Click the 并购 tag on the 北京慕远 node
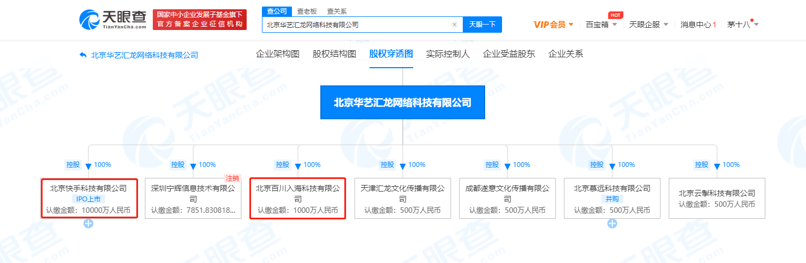Screen dimensions: 806x263 point(612,199)
